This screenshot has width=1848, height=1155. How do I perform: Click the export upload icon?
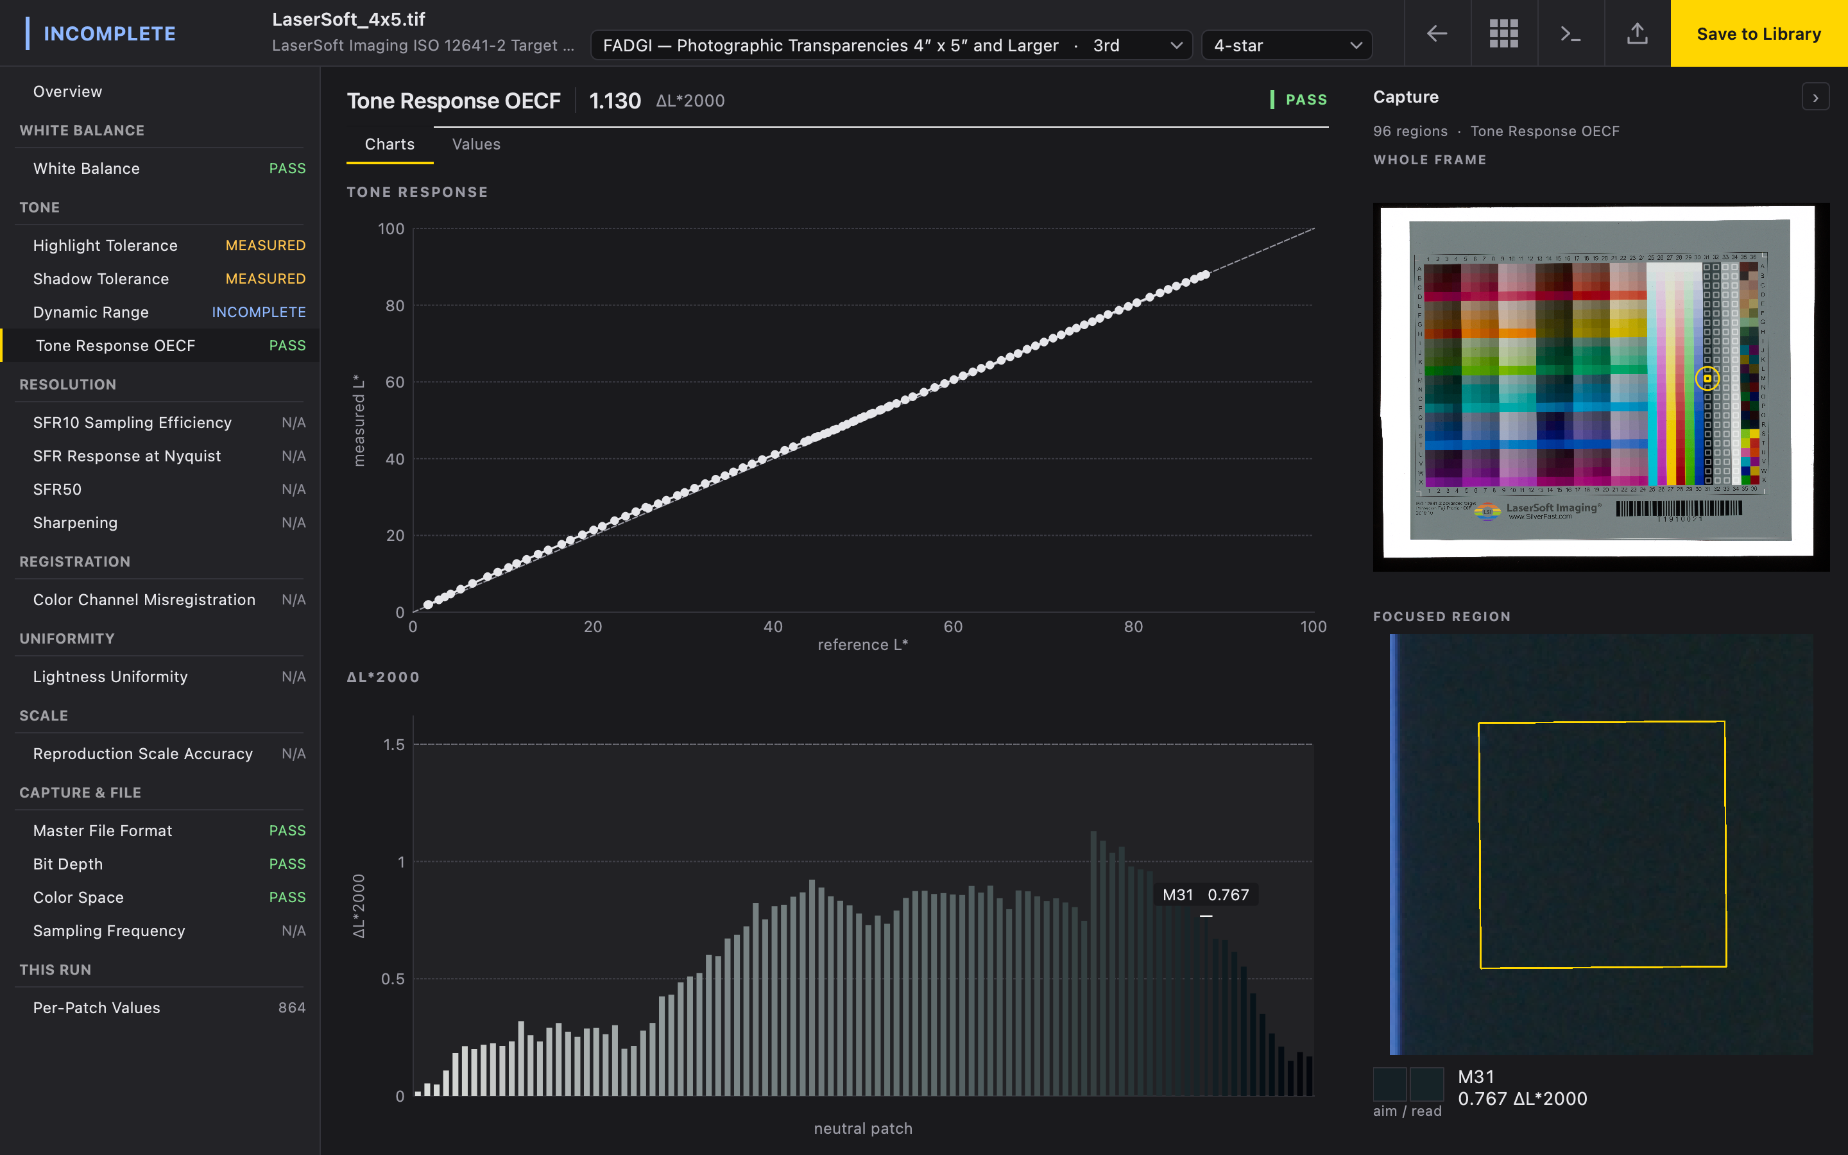pos(1638,33)
